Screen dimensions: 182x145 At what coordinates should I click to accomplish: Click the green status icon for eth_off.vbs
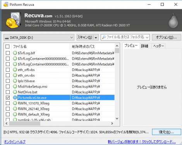pyautogui.click(x=15, y=70)
